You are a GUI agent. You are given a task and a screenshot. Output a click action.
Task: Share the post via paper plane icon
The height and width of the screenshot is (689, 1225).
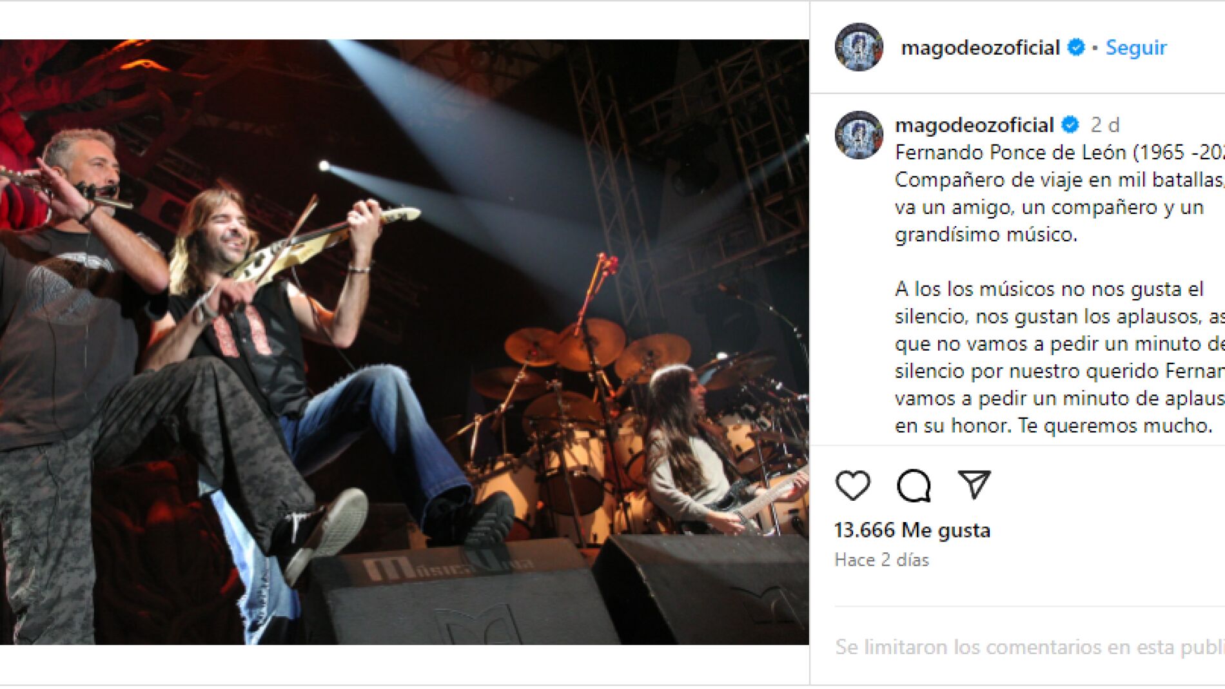(974, 485)
